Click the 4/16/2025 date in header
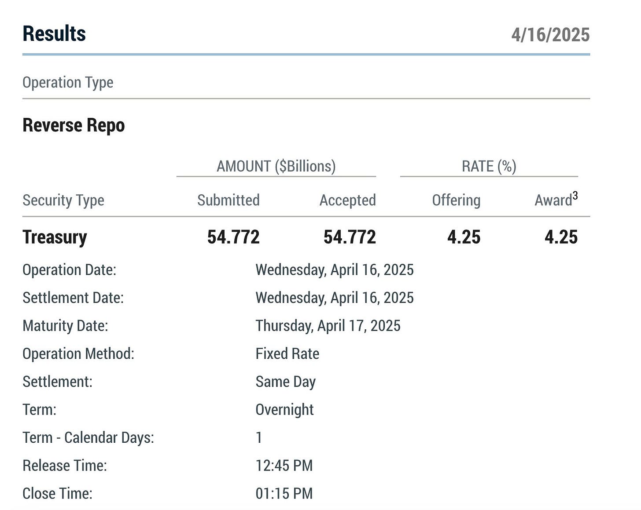 (550, 35)
